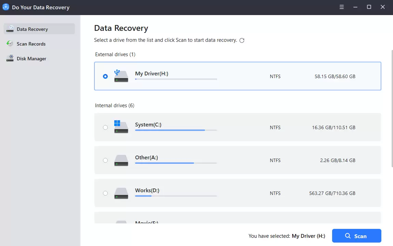Image resolution: width=393 pixels, height=246 pixels.
Task: Minimize the application window
Action: 355,7
